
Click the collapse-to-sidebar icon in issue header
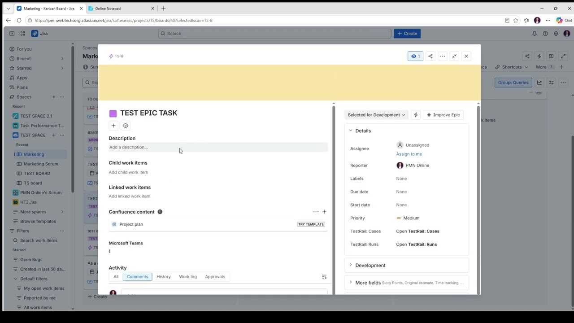pos(454,56)
